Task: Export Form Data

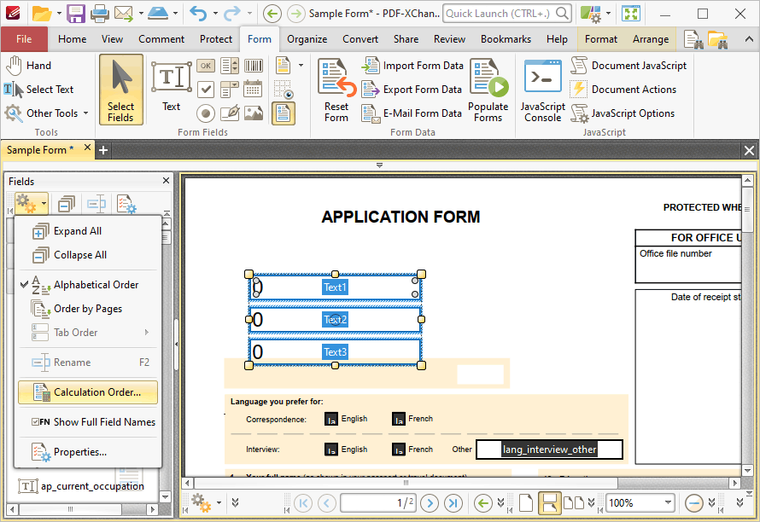Action: 412,90
